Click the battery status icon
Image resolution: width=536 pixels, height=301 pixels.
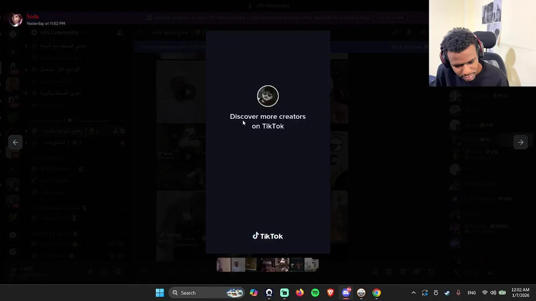(502, 293)
